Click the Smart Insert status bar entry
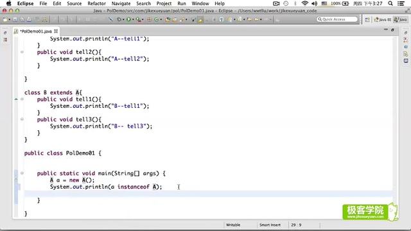Image resolution: width=411 pixels, height=231 pixels. point(270,225)
